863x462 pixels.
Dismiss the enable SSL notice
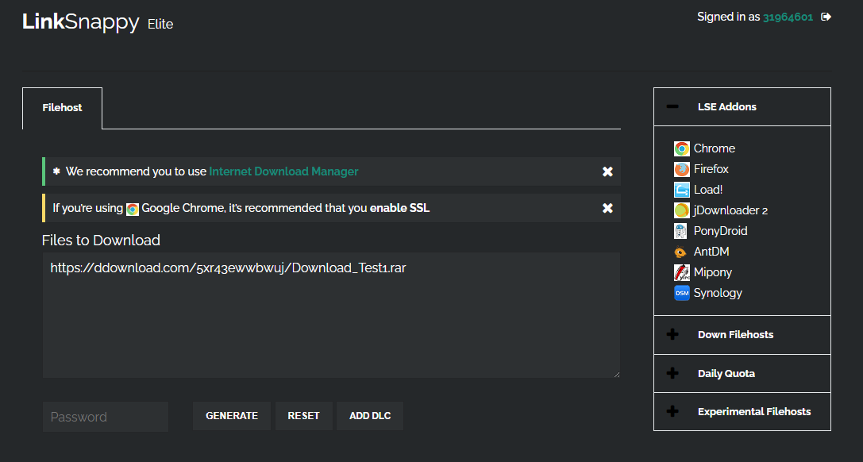607,208
